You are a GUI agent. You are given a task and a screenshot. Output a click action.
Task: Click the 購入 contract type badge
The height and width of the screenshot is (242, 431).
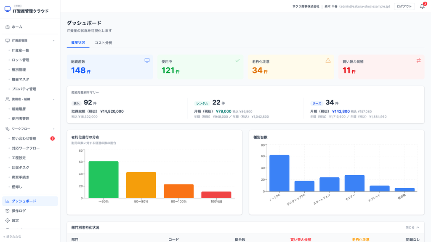coord(77,103)
